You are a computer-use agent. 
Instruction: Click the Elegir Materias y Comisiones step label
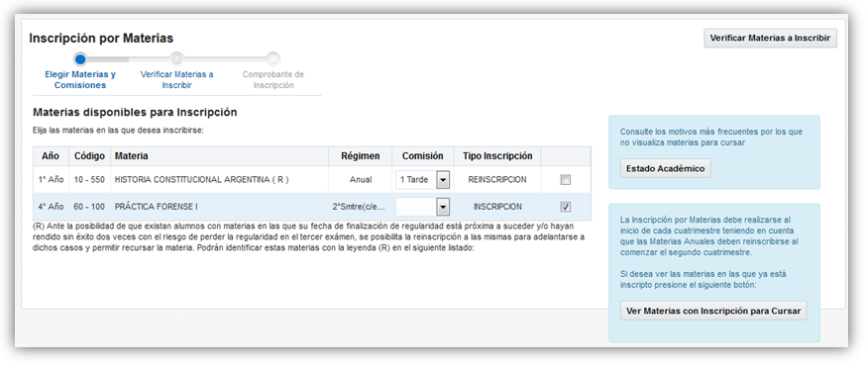[x=80, y=80]
